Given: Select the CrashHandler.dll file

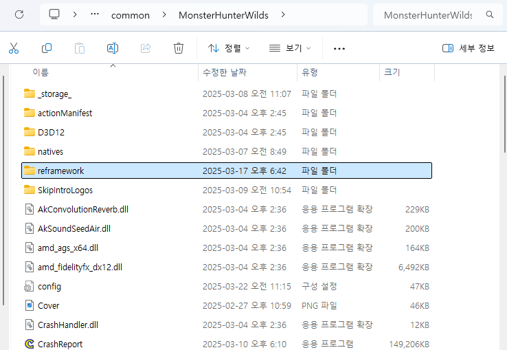Looking at the screenshot, I should (227, 325).
